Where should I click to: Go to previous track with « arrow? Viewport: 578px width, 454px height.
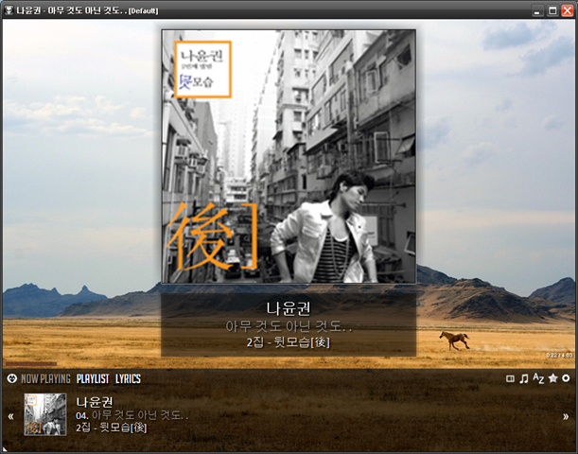[10, 416]
